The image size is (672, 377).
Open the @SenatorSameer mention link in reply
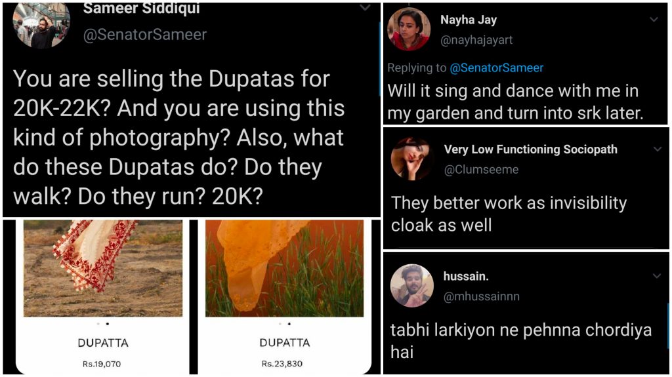(496, 68)
